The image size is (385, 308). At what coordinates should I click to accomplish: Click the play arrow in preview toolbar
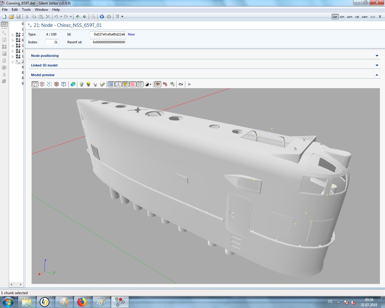(x=189, y=84)
